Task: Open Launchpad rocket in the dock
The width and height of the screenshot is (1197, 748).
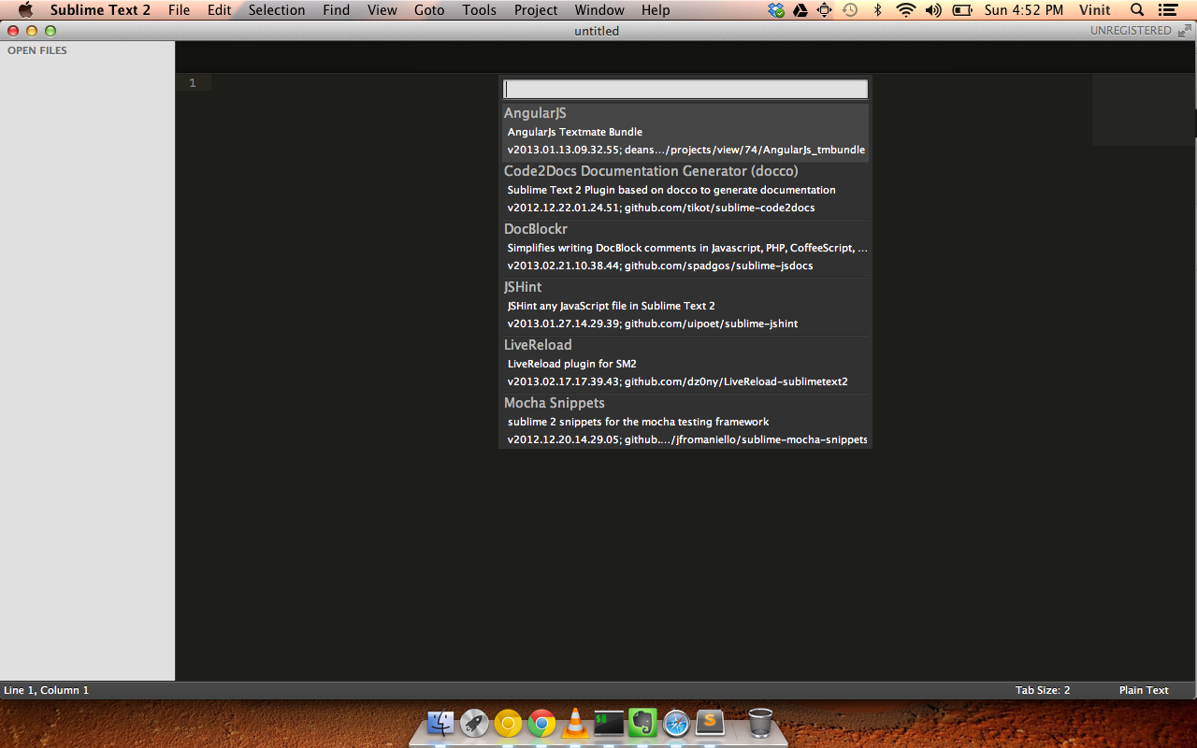Action: click(x=474, y=723)
